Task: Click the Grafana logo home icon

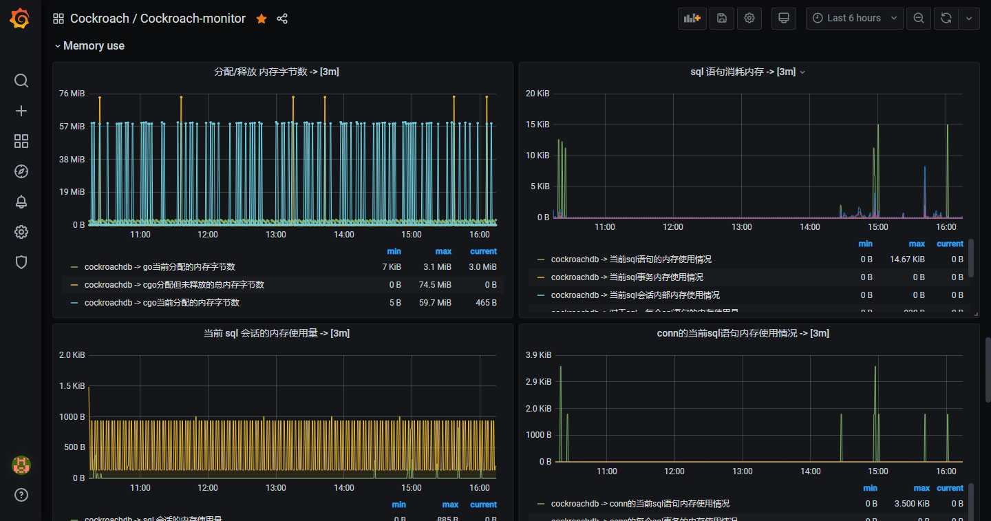Action: click(x=20, y=19)
